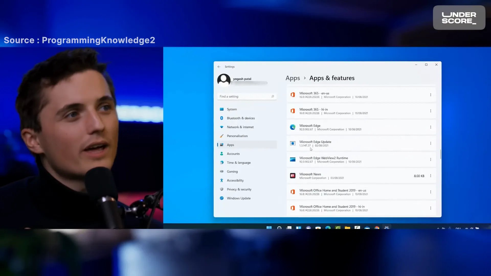The width and height of the screenshot is (491, 276).
Task: Open File Explorer from the taskbar
Action: tap(347, 227)
